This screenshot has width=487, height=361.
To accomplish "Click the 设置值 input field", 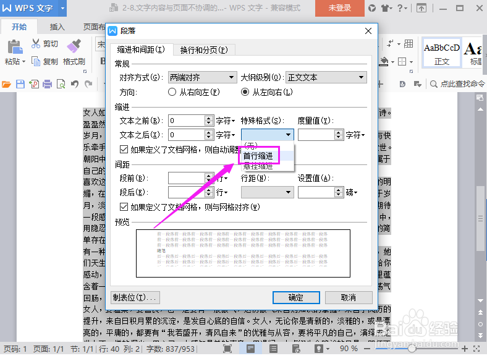I will pos(316,192).
